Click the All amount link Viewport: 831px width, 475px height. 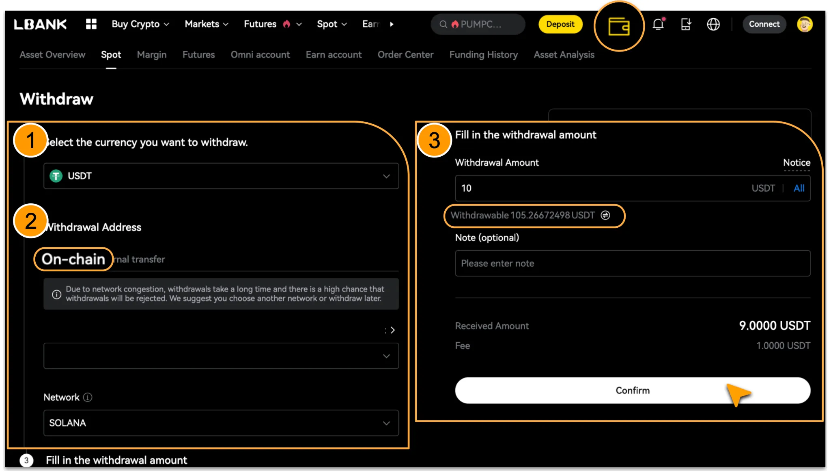point(799,188)
